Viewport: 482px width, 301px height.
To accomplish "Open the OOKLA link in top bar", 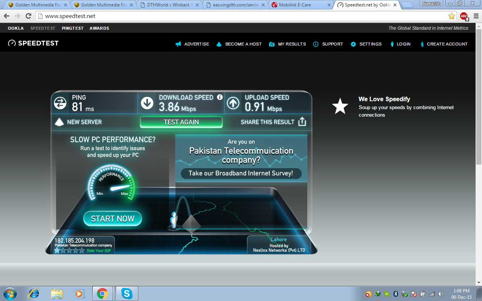I will click(x=16, y=28).
